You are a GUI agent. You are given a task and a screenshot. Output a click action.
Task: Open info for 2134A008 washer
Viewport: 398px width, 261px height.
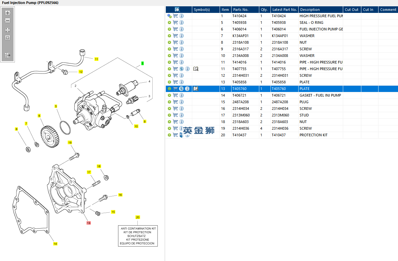[181, 56]
